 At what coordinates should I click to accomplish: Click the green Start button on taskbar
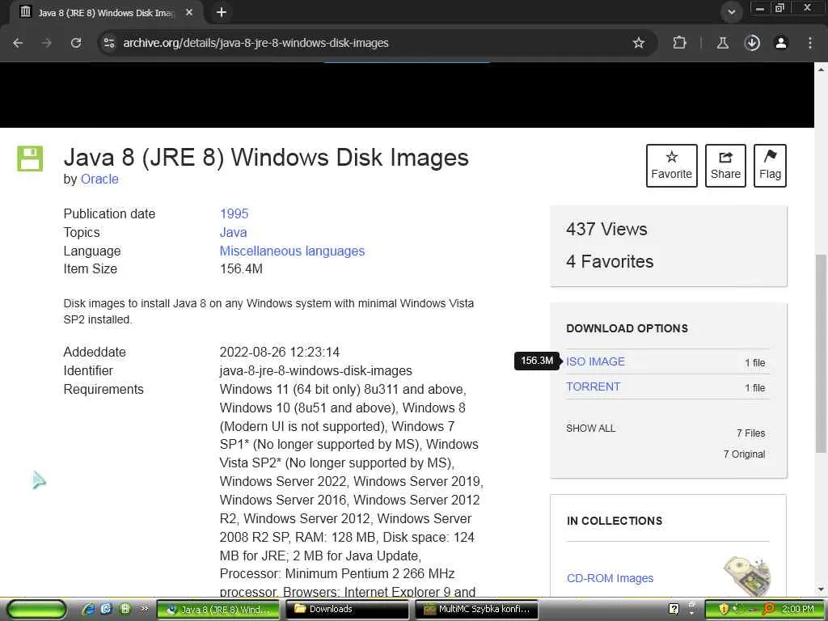(x=36, y=610)
